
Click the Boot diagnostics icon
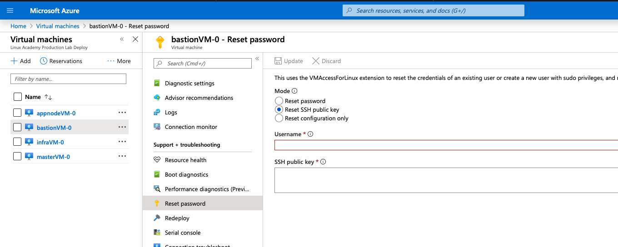[157, 174]
